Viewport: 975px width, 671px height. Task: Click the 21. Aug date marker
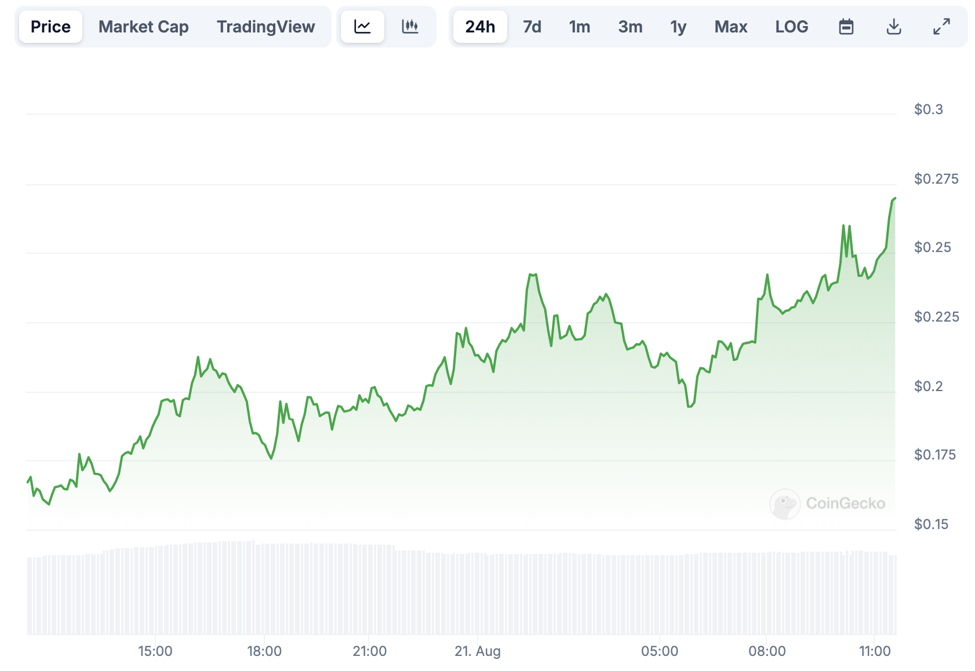click(477, 651)
